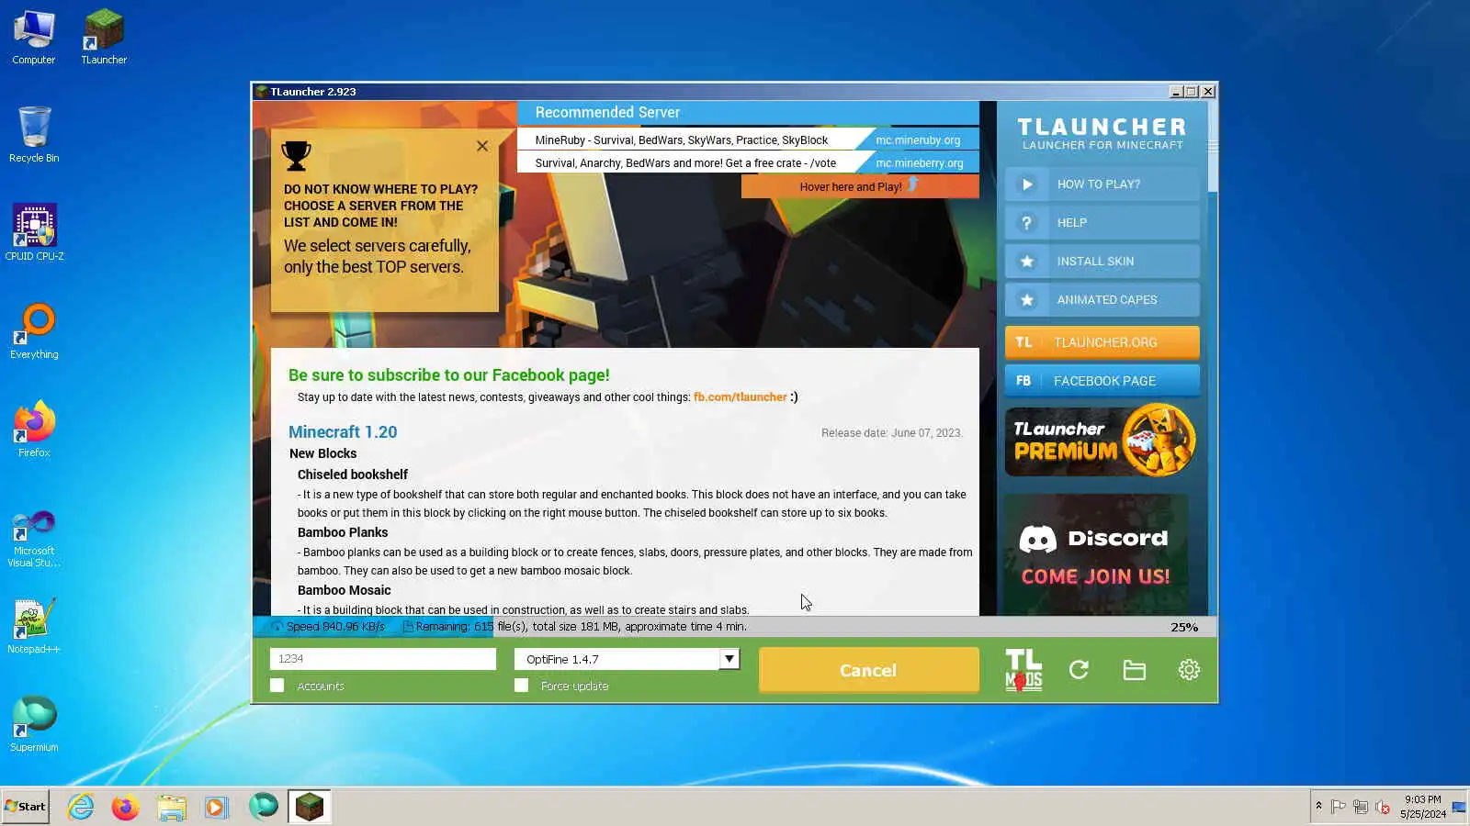Open the Windows Start menu
Screen dimensions: 1470x826
coord(26,807)
